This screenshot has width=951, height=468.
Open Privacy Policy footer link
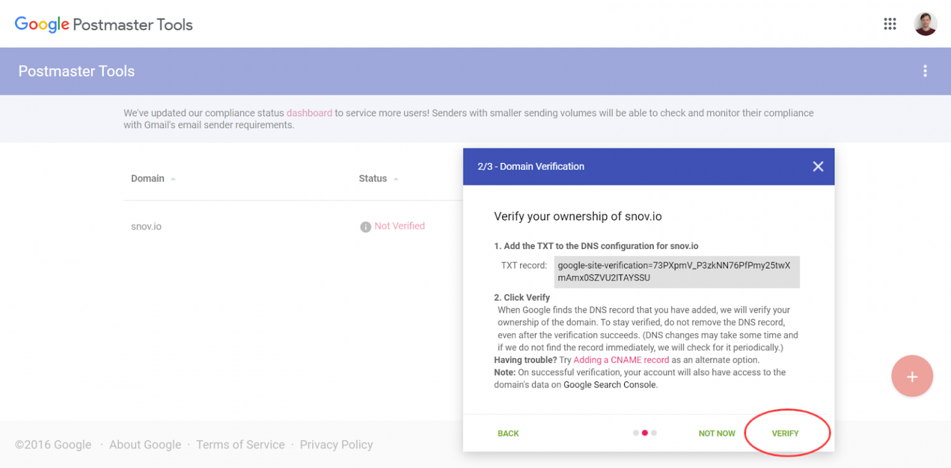click(x=336, y=444)
